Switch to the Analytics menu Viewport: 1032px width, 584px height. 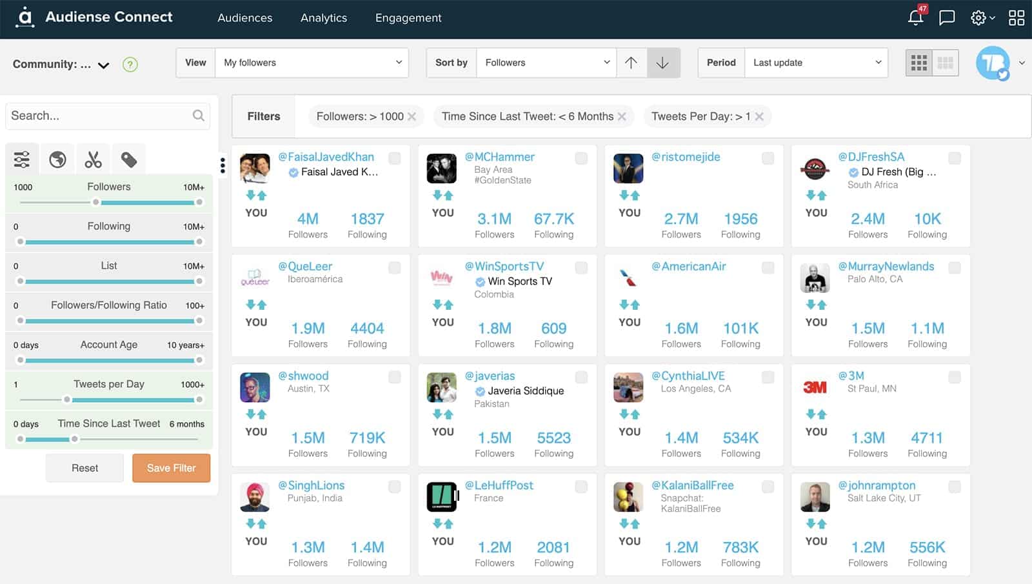pos(324,18)
